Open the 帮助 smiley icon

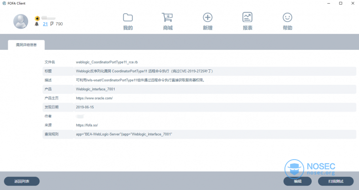coord(287,17)
